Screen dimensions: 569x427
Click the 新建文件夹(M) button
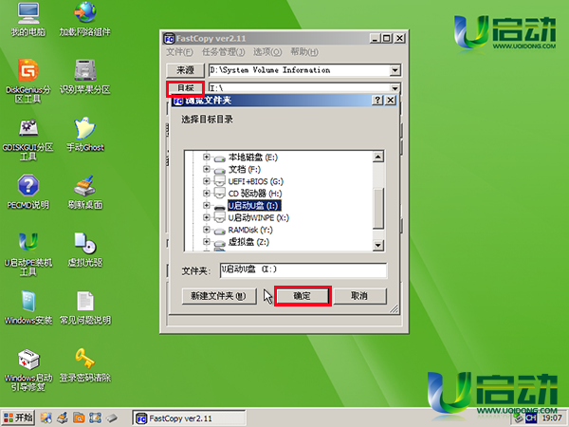click(x=219, y=296)
